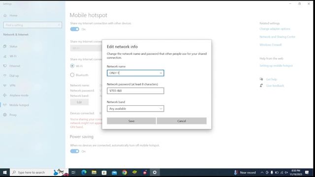Screen dimensions: 315x177
Task: Open Task View on the taskbar
Action: (x=73, y=173)
